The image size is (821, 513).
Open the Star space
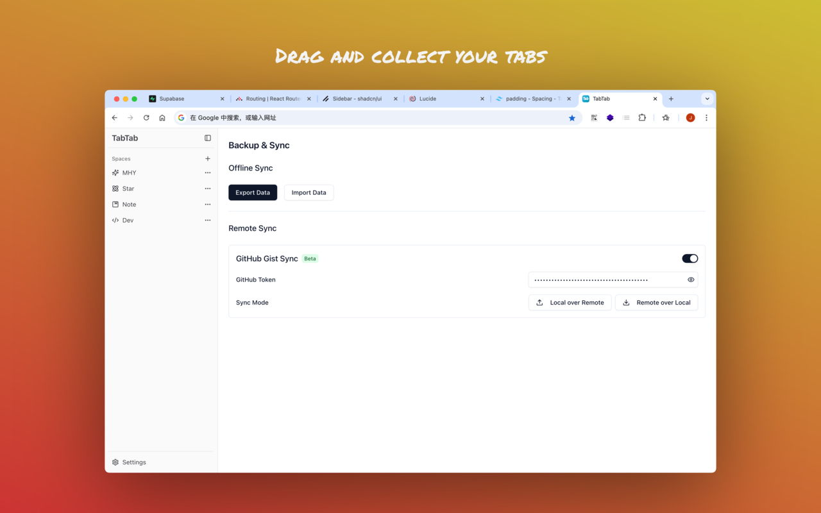click(x=128, y=189)
